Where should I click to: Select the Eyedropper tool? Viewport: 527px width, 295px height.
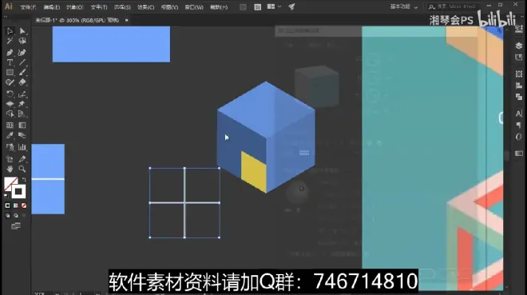coord(10,135)
